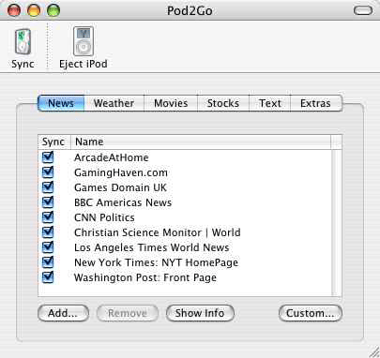Viewport: 380px width, 358px height.
Task: Uncheck sync for GamingHaven.com
Action: [x=48, y=172]
